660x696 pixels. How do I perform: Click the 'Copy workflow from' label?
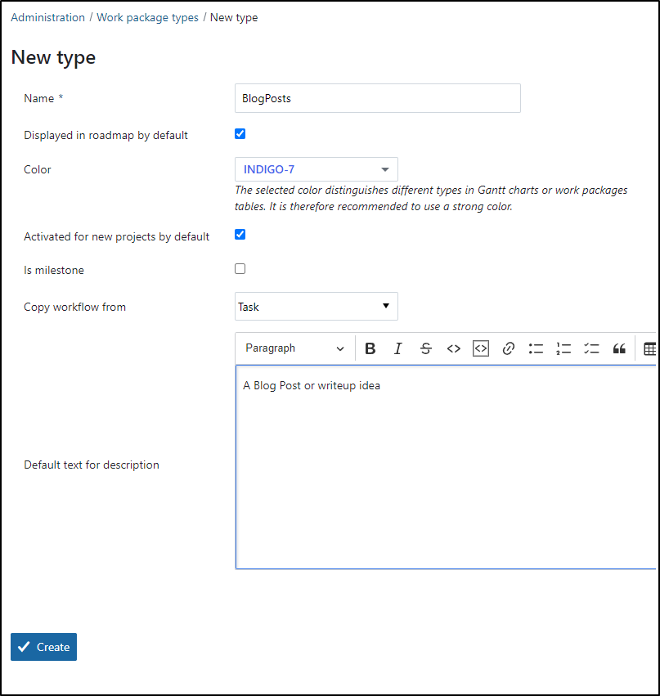pos(74,307)
